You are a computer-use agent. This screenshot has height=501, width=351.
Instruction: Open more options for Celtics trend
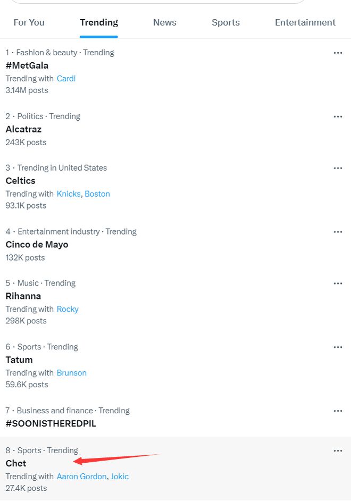point(338,168)
